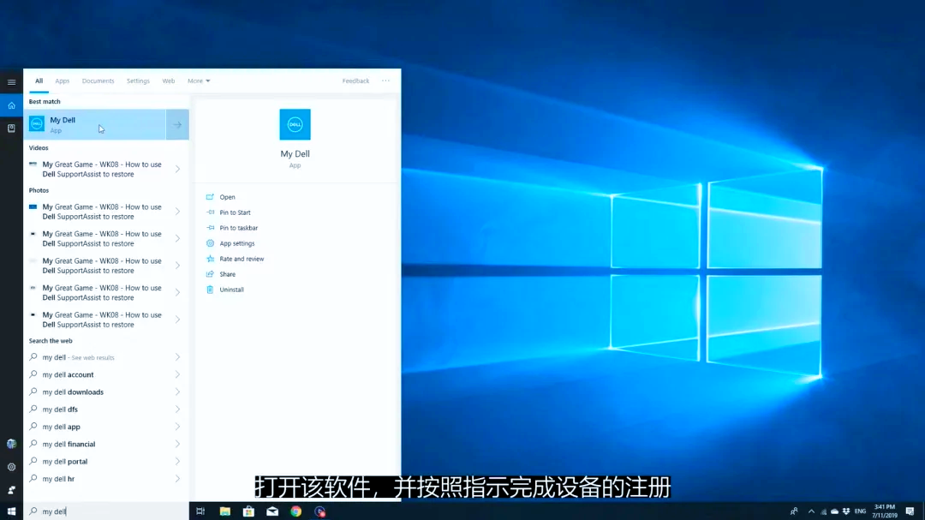The width and height of the screenshot is (925, 520).
Task: Click the search box containing 'my dell'
Action: (106, 511)
